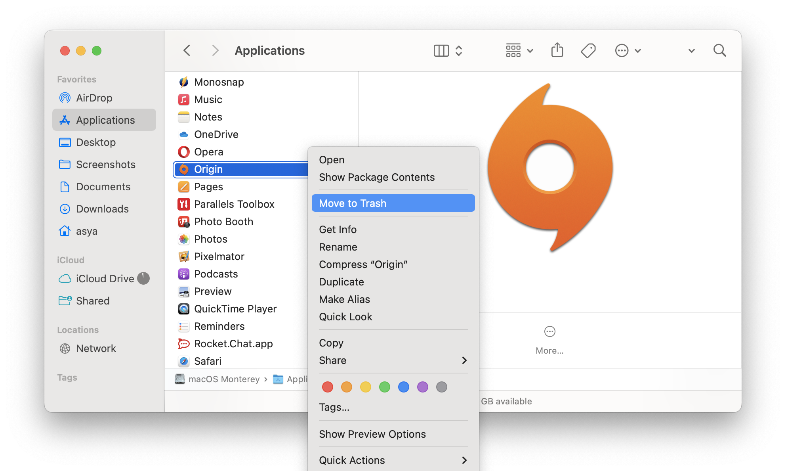Apply purple tag color to Origin
Image resolution: width=786 pixels, height=471 pixels.
click(x=422, y=387)
